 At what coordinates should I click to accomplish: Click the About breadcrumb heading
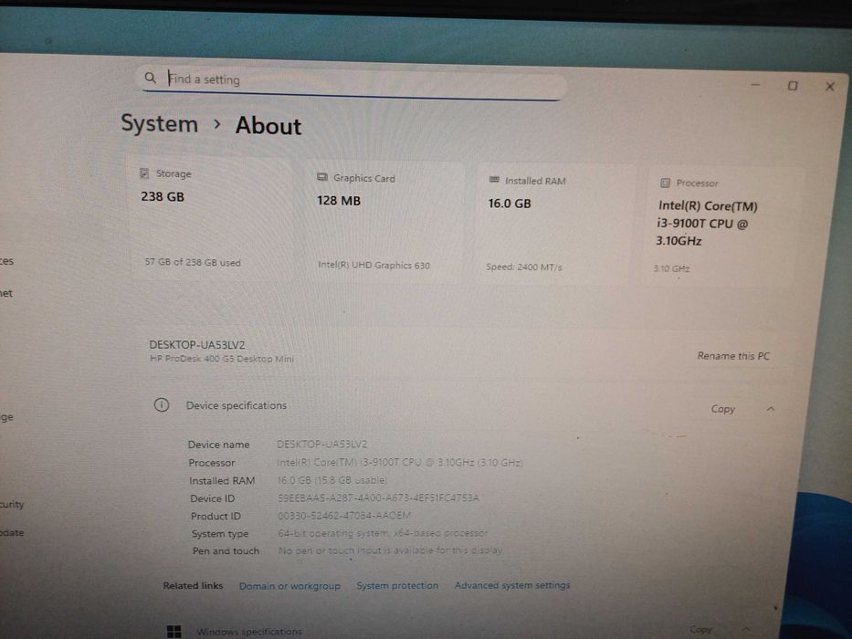[268, 126]
